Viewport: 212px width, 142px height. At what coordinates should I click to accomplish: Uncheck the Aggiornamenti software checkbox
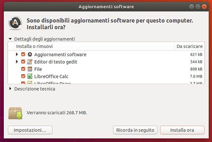[23, 55]
